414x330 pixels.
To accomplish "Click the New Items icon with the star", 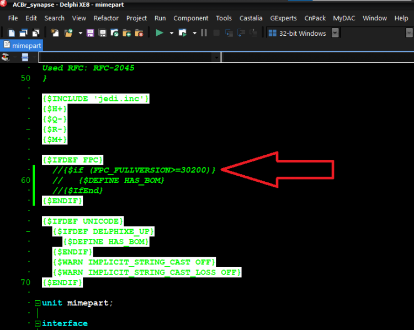I will (55, 33).
